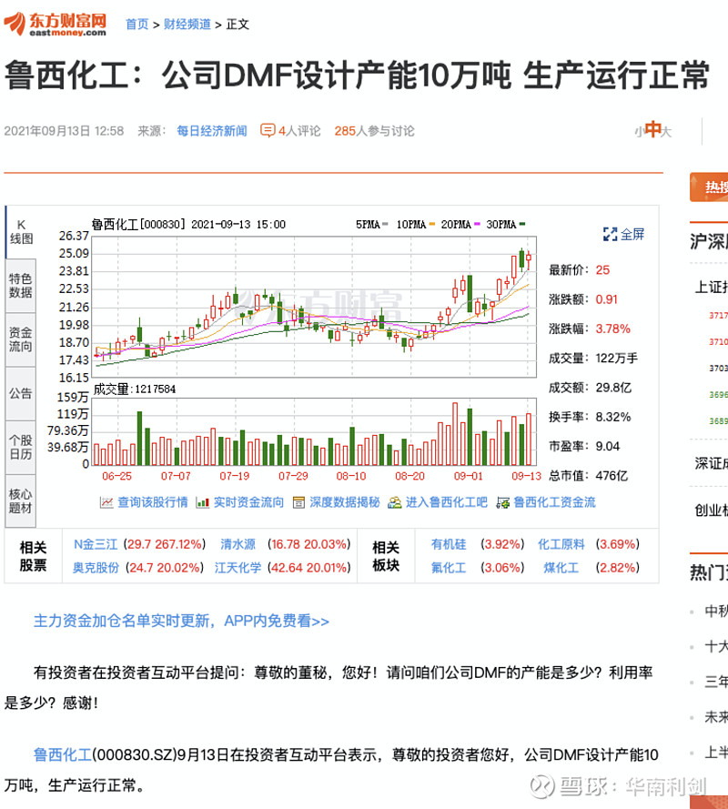Click the 查询该股行情 chart icon
Image resolution: width=728 pixels, height=809 pixels.
pos(106,502)
